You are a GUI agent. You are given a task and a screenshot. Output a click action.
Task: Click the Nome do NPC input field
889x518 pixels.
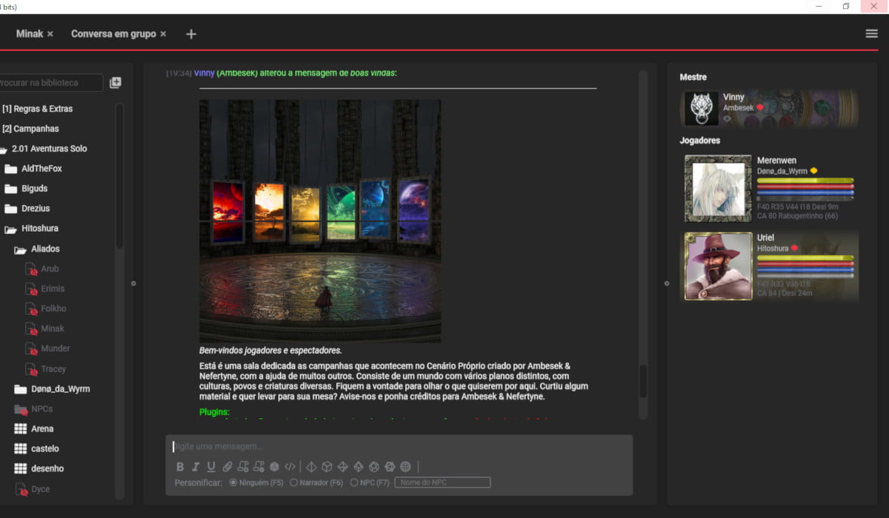pos(442,482)
